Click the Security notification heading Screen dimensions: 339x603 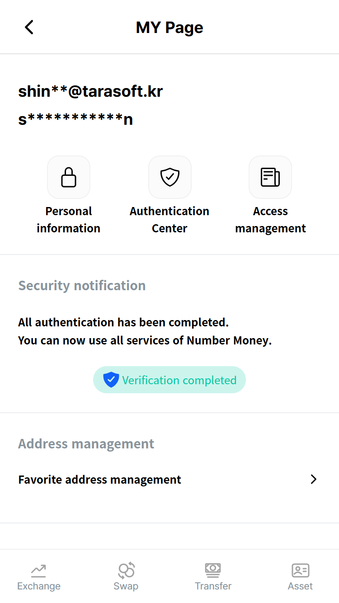click(82, 286)
